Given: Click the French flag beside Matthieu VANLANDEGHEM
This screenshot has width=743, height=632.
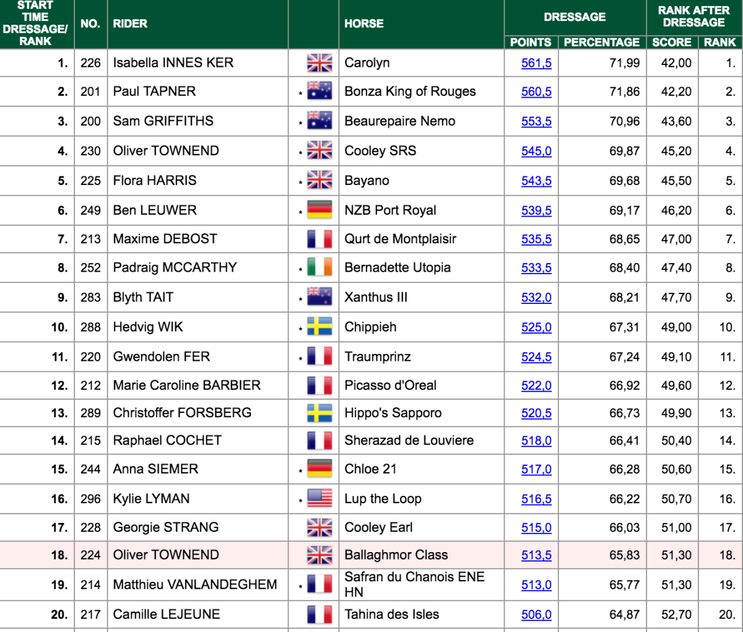Looking at the screenshot, I should 319,584.
